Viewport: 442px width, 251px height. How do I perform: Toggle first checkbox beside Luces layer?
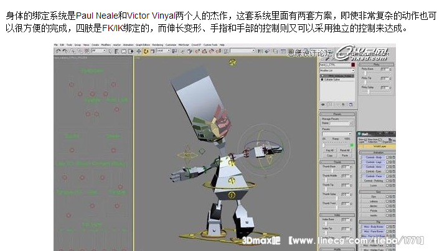pyautogui.click(x=387, y=185)
